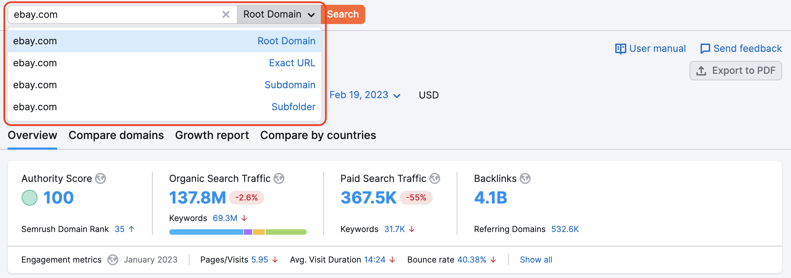Click the User manual book icon
This screenshot has width=791, height=278.
620,49
